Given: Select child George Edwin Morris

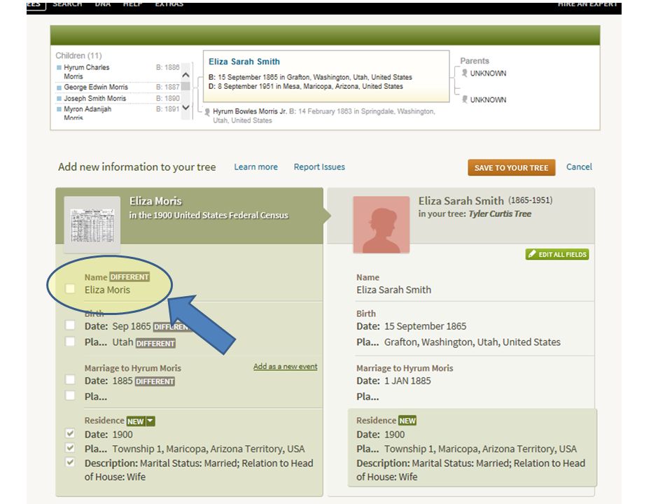Looking at the screenshot, I should (96, 87).
